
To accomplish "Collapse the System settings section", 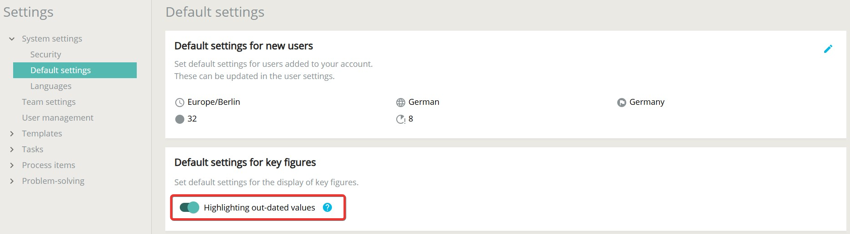I will 12,39.
